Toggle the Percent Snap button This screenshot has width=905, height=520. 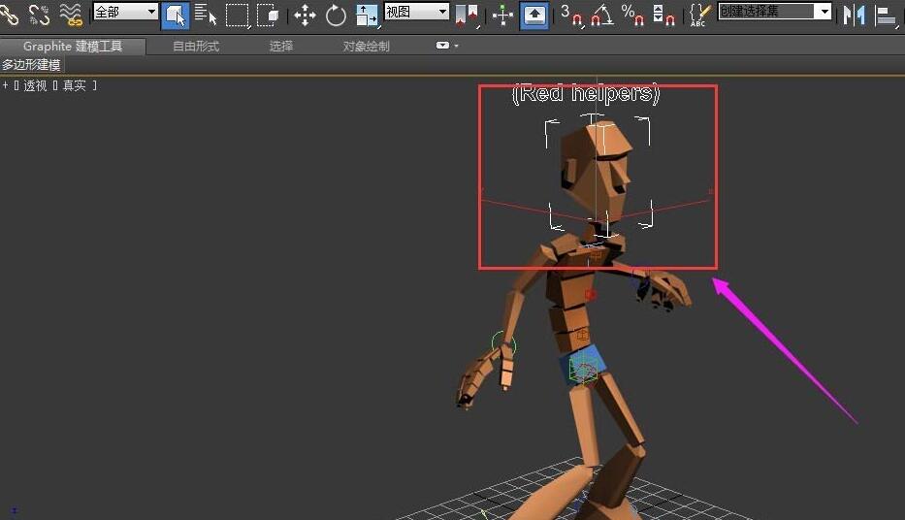pos(632,15)
